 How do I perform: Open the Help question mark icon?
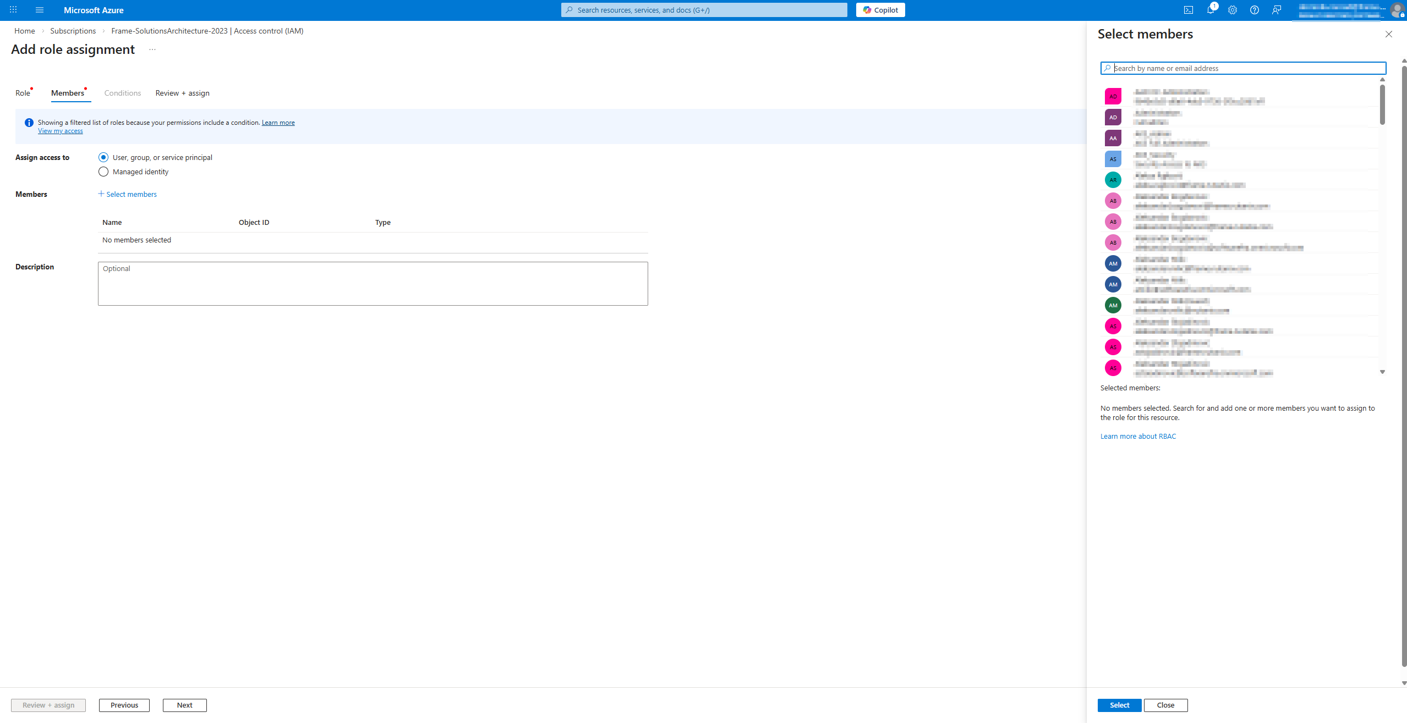[1255, 10]
